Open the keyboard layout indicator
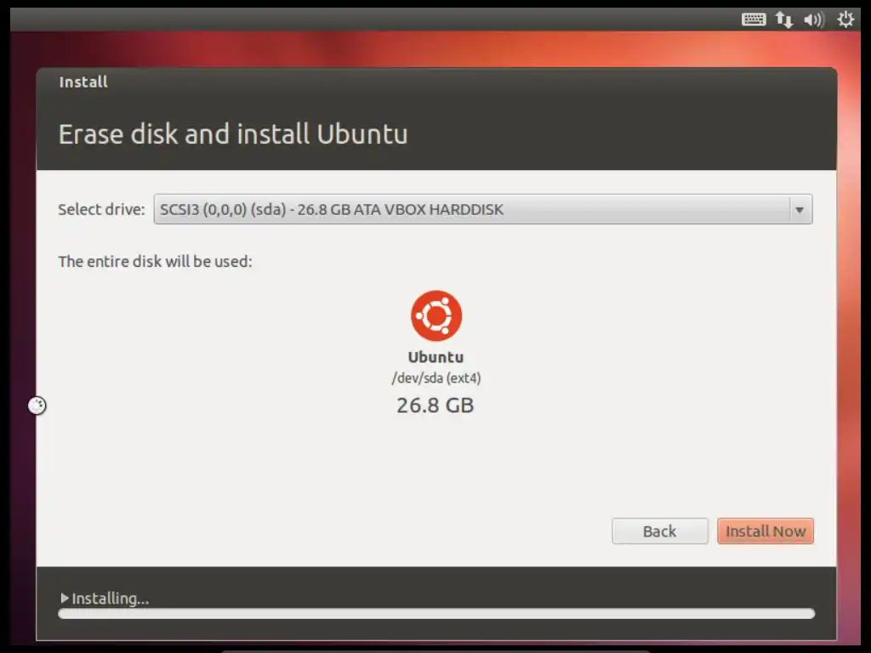 click(x=754, y=20)
